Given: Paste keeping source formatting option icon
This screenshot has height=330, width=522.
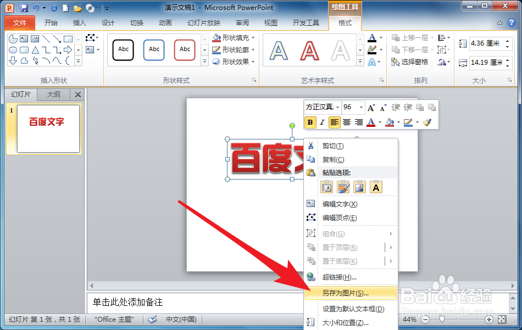Looking at the screenshot, I should click(343, 187).
